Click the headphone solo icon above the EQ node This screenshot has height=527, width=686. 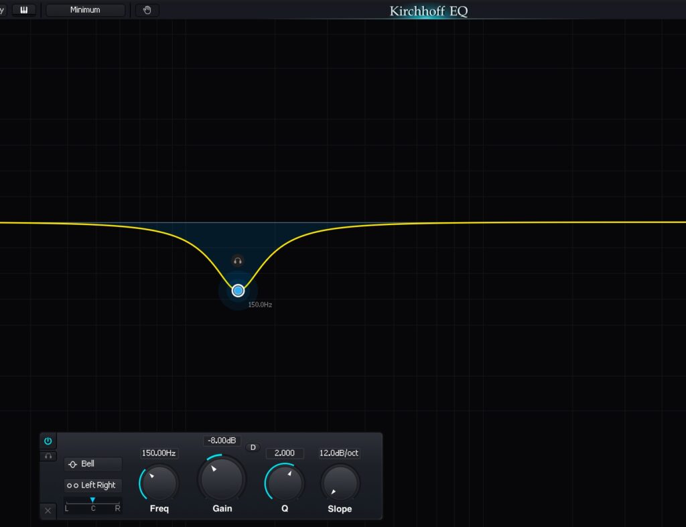click(237, 261)
